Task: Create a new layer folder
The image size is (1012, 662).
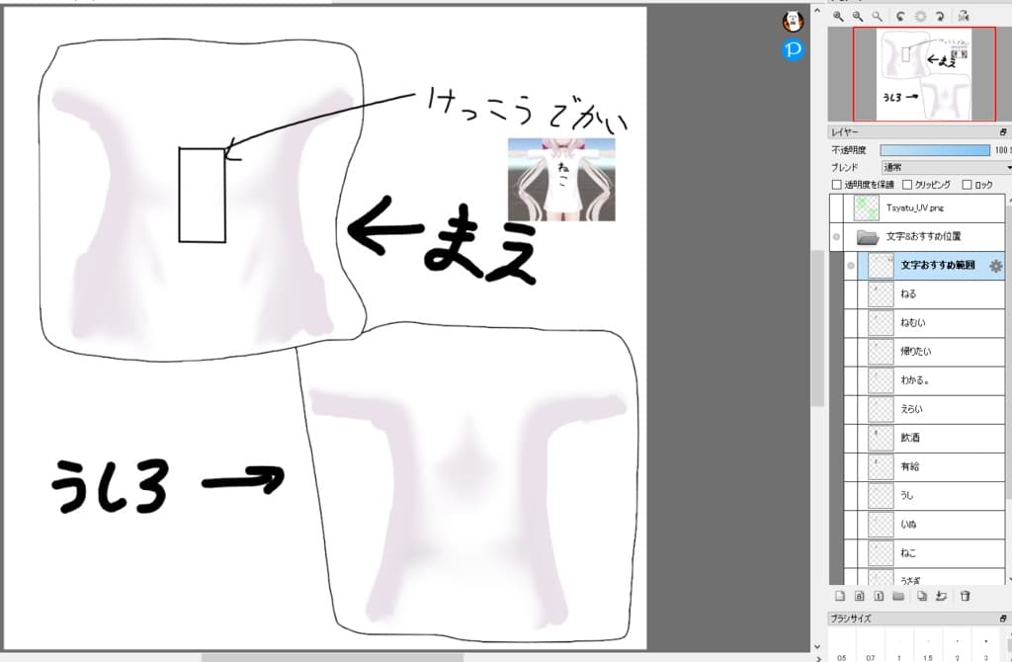Action: click(899, 596)
